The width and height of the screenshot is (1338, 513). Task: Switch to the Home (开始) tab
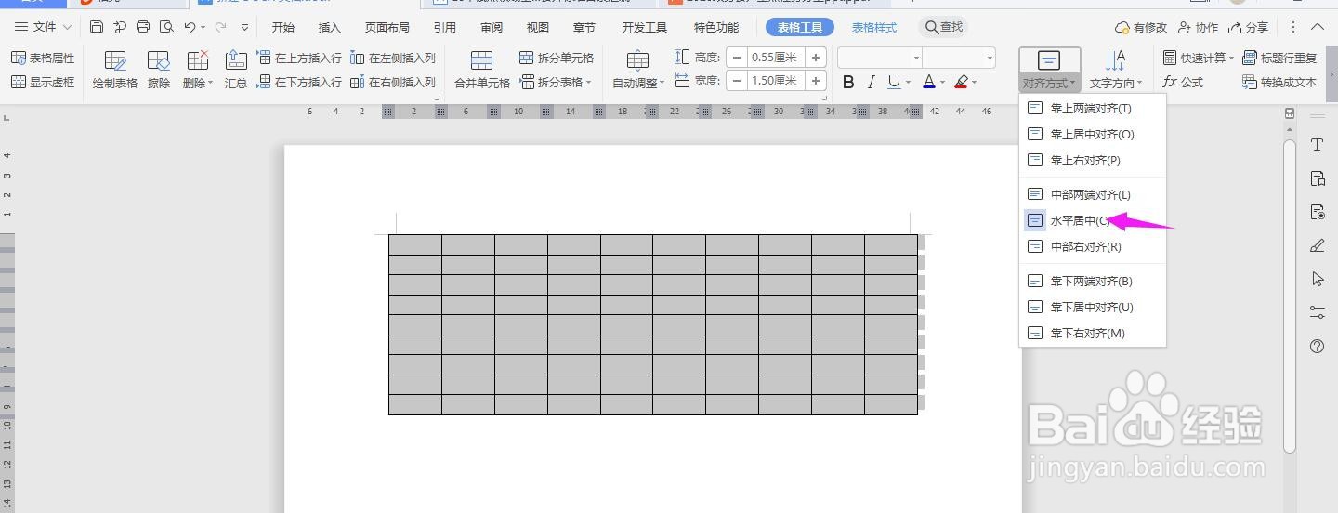tap(282, 27)
